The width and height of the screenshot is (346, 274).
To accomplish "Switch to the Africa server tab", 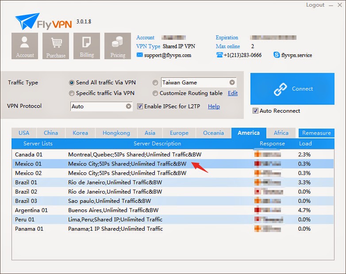I will (x=281, y=133).
